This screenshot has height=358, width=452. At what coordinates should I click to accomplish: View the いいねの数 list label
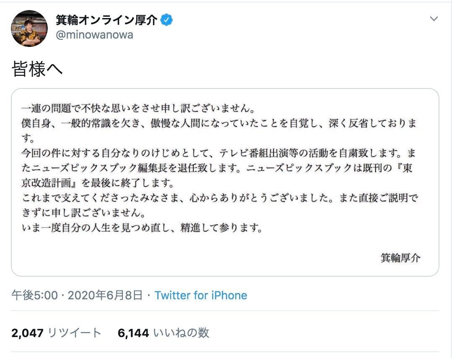click(181, 333)
